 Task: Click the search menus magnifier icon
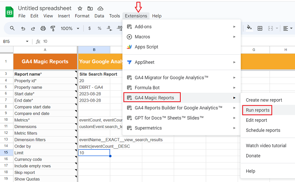point(12,28)
